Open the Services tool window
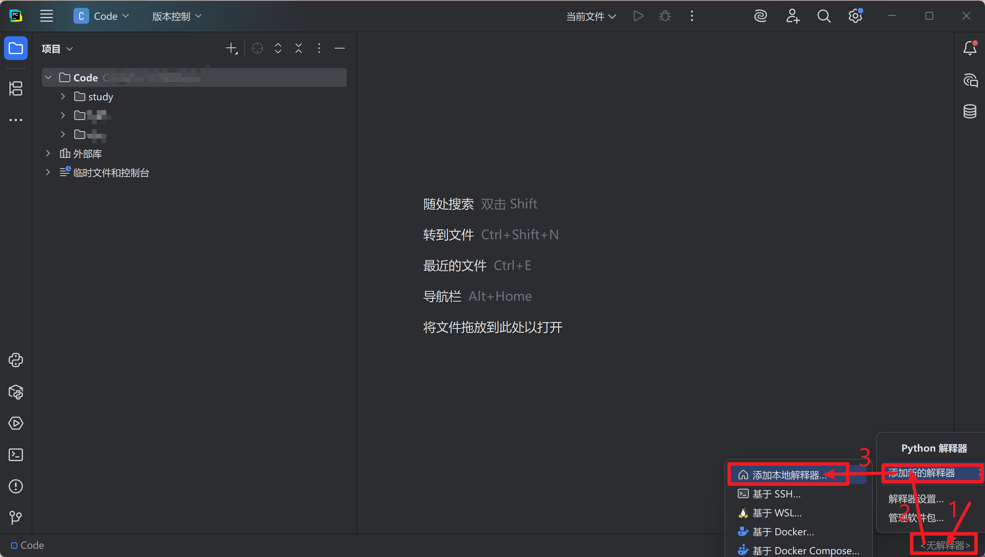Viewport: 985px width, 557px height. tap(16, 423)
